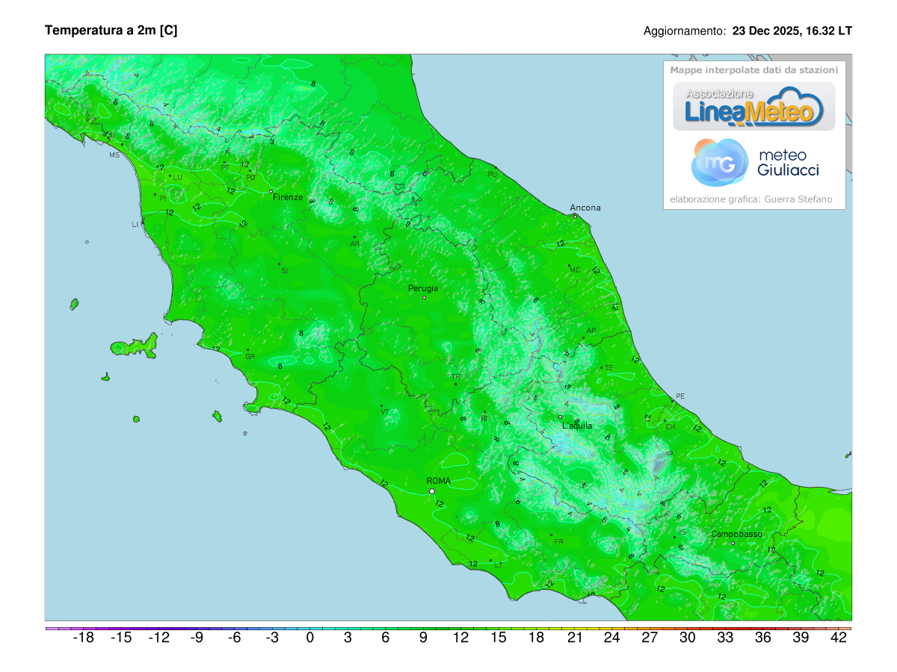897x672 pixels.
Task: Select the ROMA city marker
Action: 432,491
